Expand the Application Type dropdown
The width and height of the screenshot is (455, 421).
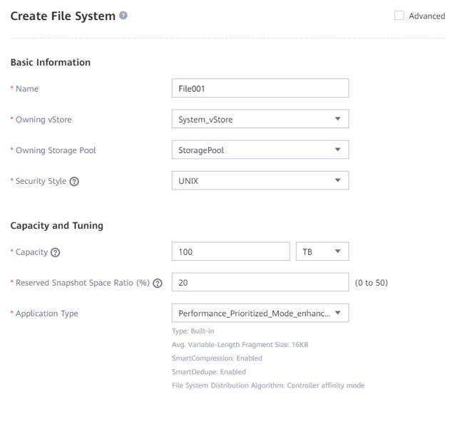tap(260, 313)
